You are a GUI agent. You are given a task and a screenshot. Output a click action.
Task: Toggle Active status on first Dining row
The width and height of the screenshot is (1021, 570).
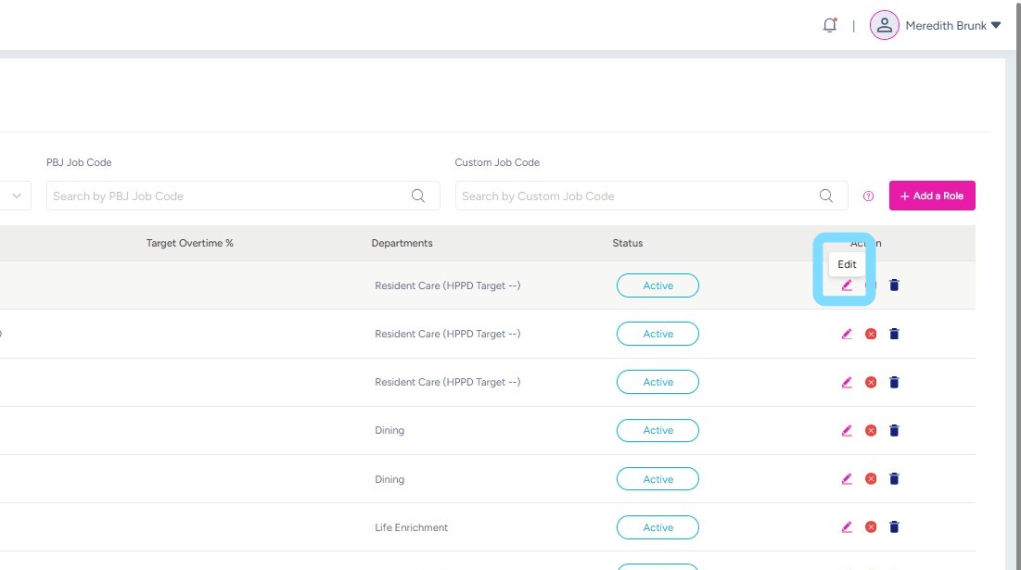pos(657,430)
